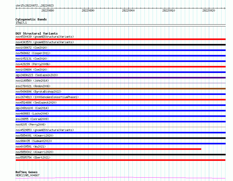The width and height of the screenshot is (233, 181).
Task: Open variant nsv984035 (Sudmant2013)
Action: click(x=34, y=141)
